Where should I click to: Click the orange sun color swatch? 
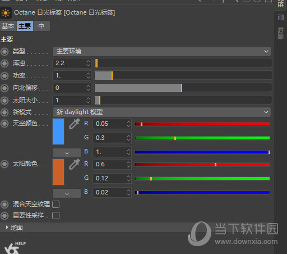click(58, 172)
